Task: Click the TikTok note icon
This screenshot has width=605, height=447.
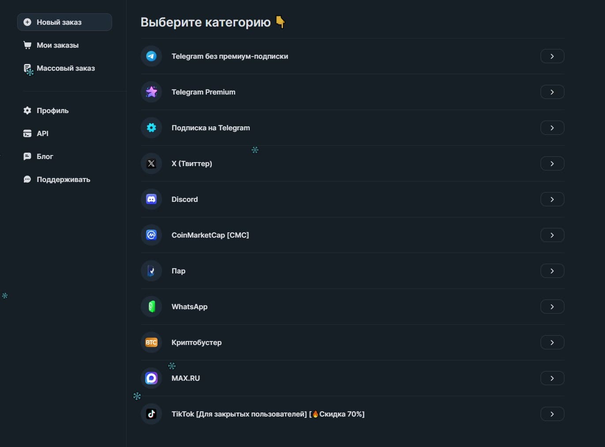Action: coord(151,414)
